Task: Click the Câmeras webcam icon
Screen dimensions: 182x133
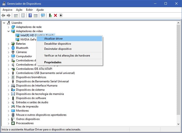Action: coord(13,52)
